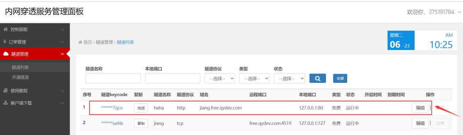Open the user menu for 375191784
The image size is (463, 135).
pos(434,12)
